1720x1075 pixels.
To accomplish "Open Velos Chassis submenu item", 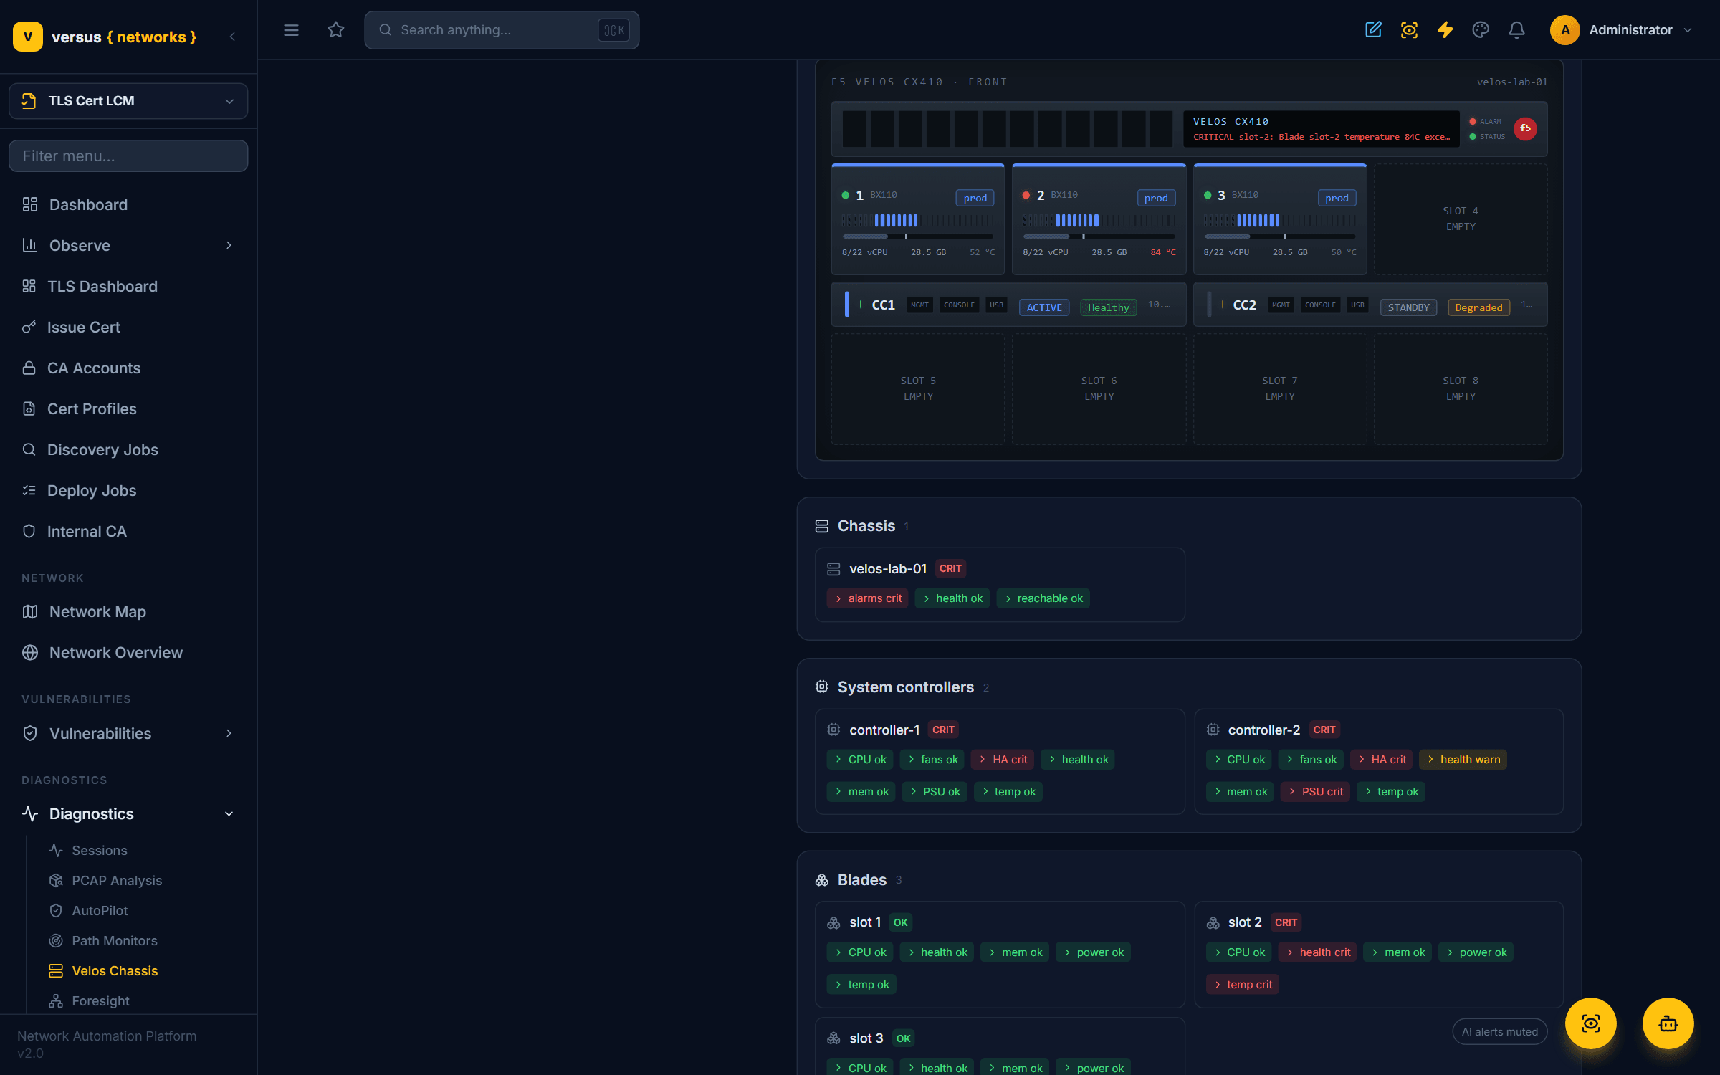I will pyautogui.click(x=115, y=971).
